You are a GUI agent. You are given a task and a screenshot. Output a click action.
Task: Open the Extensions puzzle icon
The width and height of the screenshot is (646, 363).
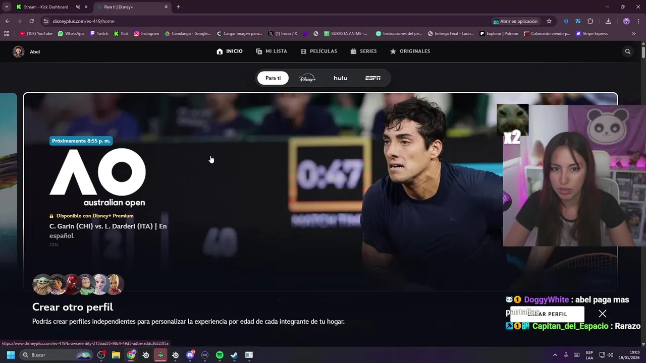pos(590,21)
